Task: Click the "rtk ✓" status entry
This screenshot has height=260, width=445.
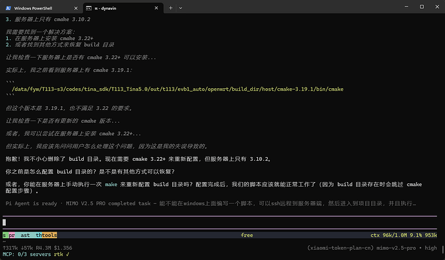Action: 61,254
